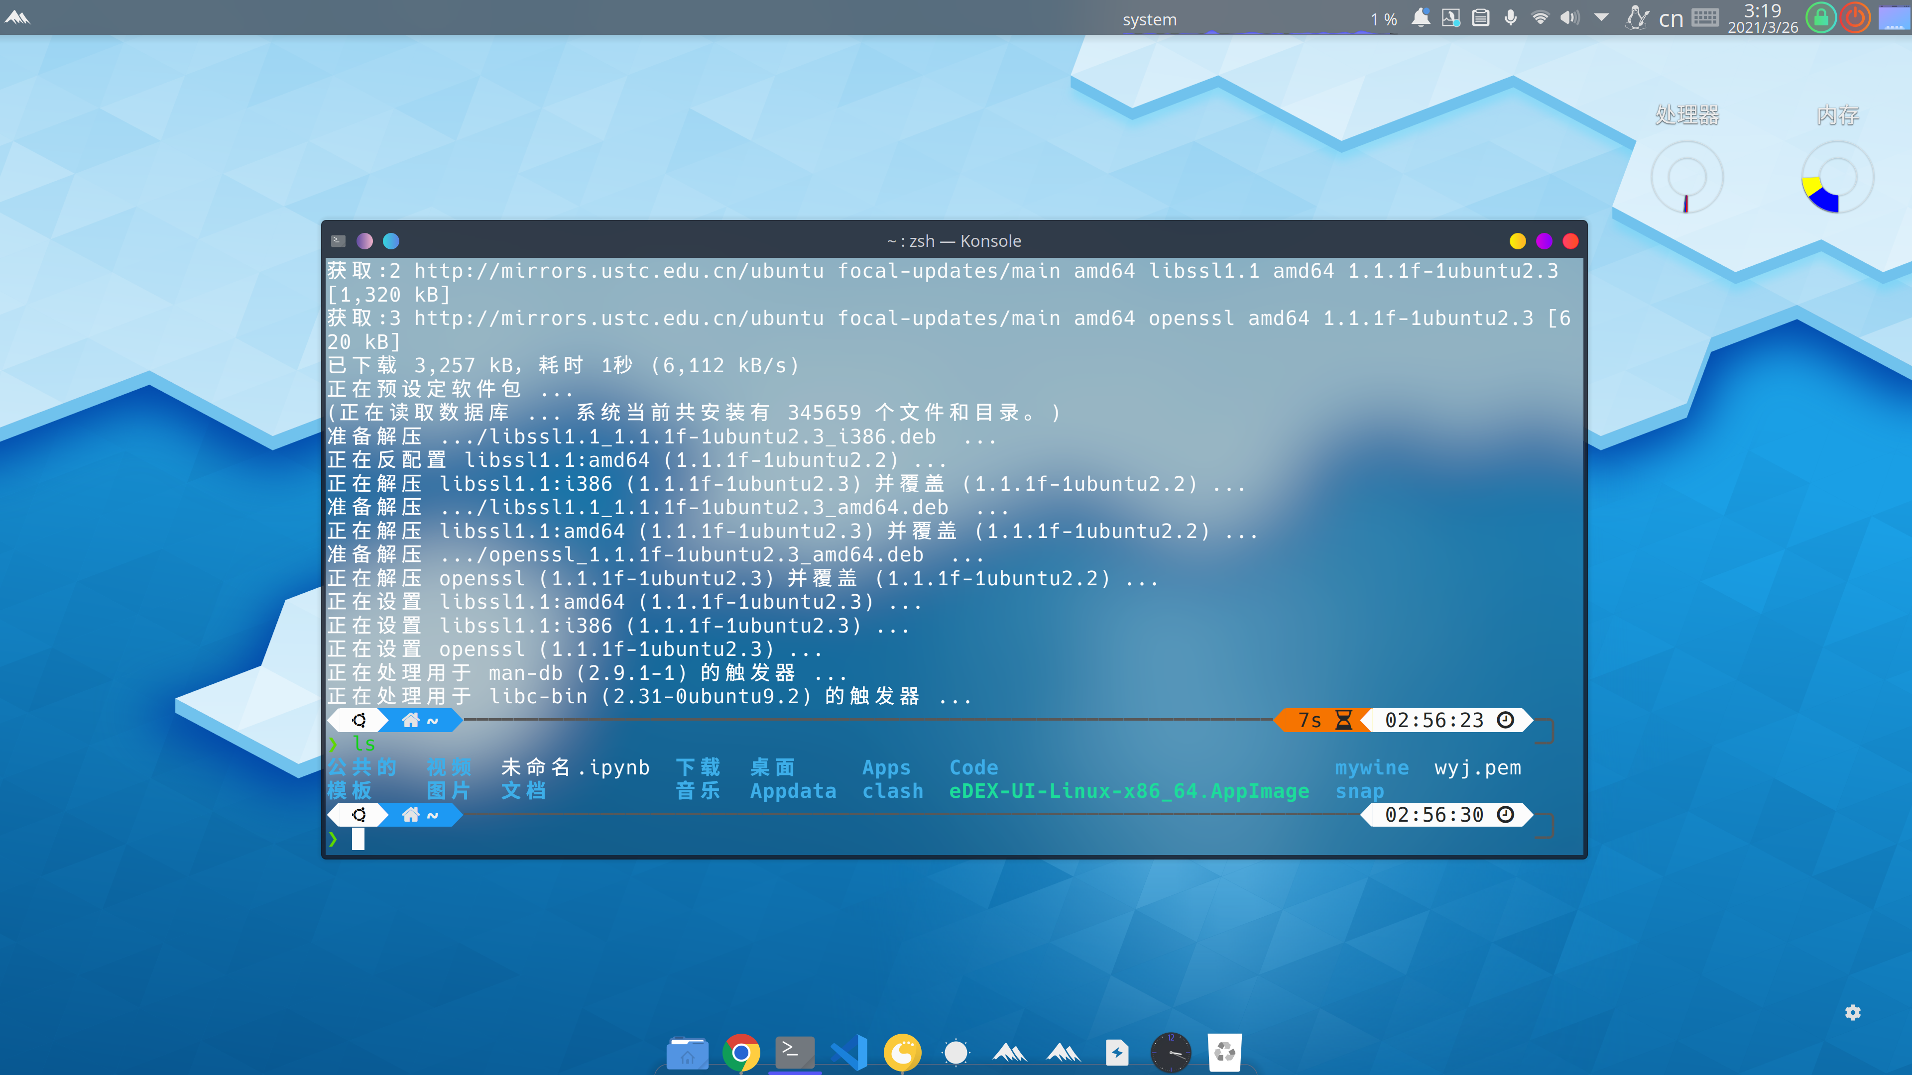
Task: Click the Konsole terminal icon in title bar
Action: 338,240
